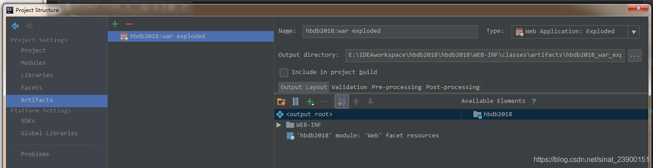
Task: Select Modules in the sidebar
Action: 33,63
